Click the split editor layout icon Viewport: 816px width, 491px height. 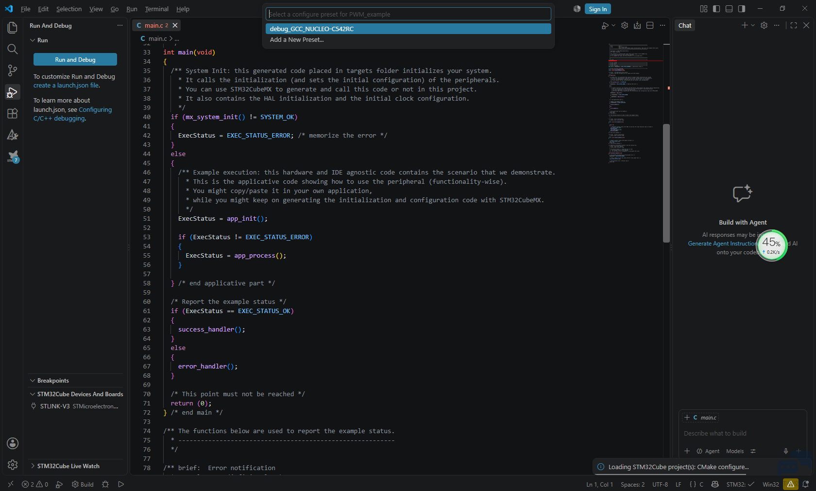click(x=650, y=25)
